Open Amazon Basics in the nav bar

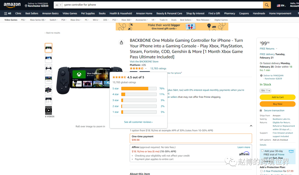[x=50, y=13]
